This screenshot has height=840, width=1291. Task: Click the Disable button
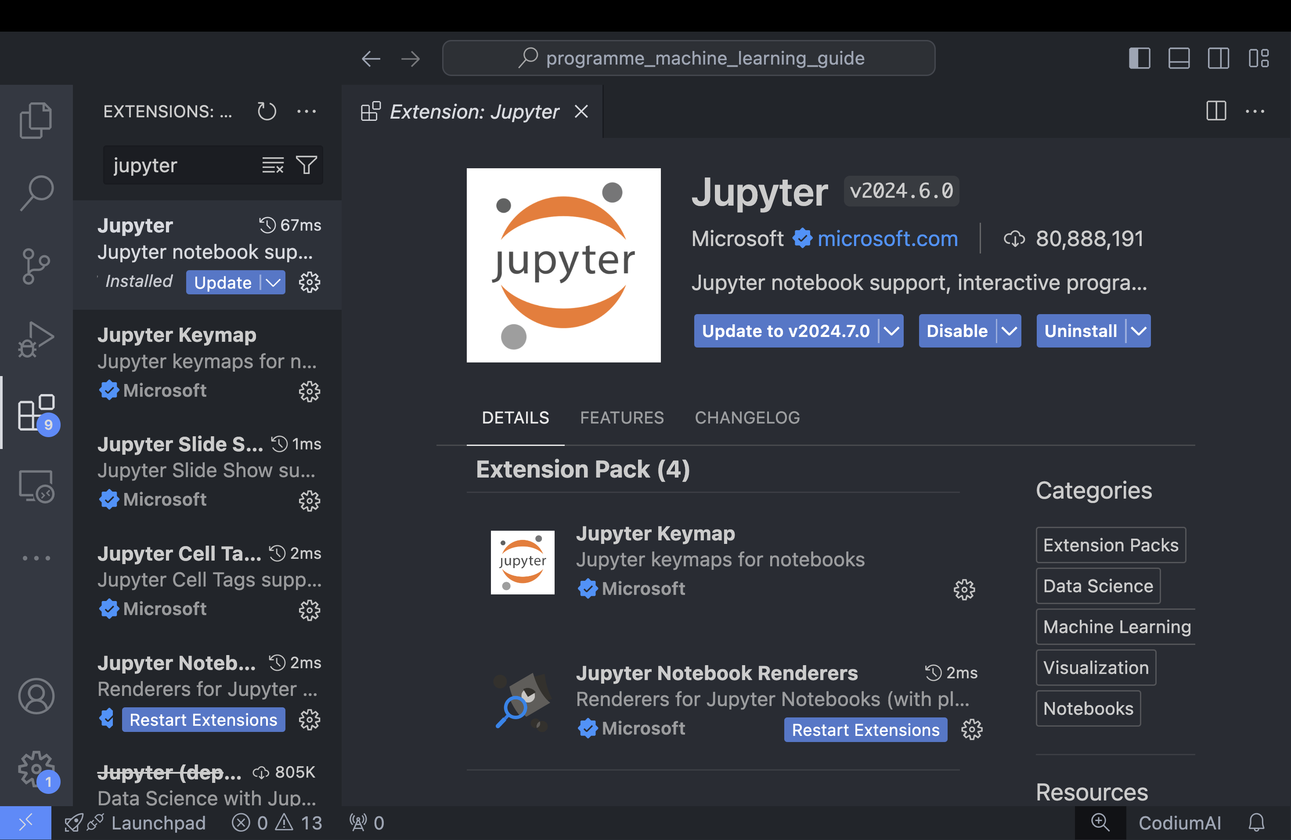pyautogui.click(x=957, y=330)
